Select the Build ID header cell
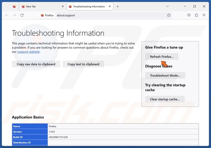The image size is (211, 148). [30, 137]
